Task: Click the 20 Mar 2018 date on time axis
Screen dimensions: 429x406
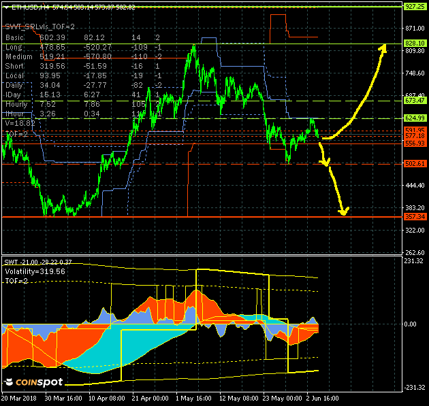Action: point(20,397)
